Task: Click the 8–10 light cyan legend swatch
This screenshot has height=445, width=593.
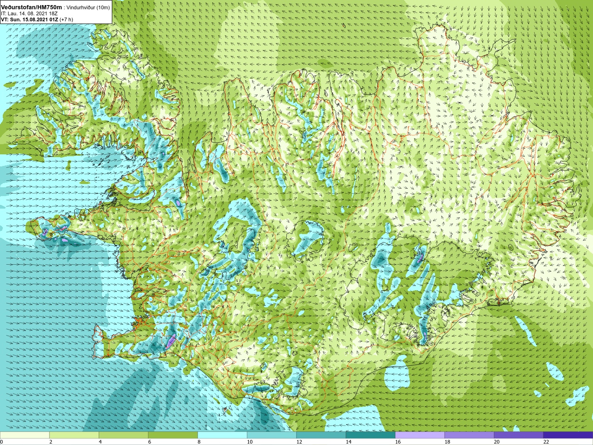Action: click(222, 435)
